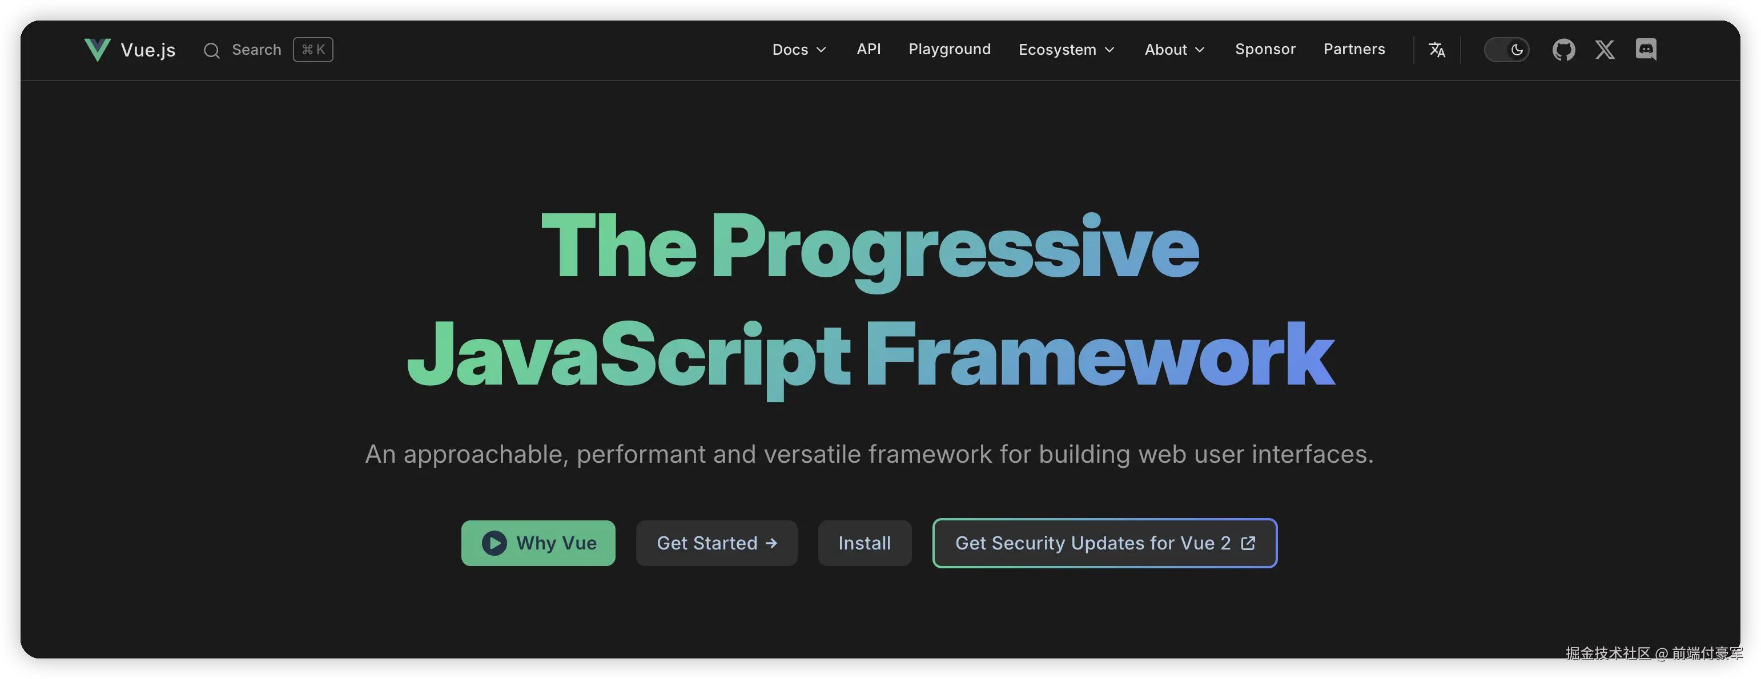Viewport: 1761px width, 679px height.
Task: Go to the API page
Action: tap(868, 49)
